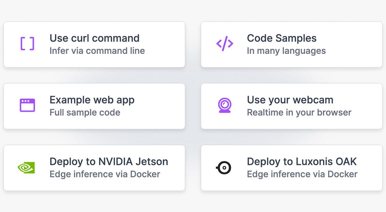
Task: Click the black Luxonis OAK icon
Action: pyautogui.click(x=224, y=167)
